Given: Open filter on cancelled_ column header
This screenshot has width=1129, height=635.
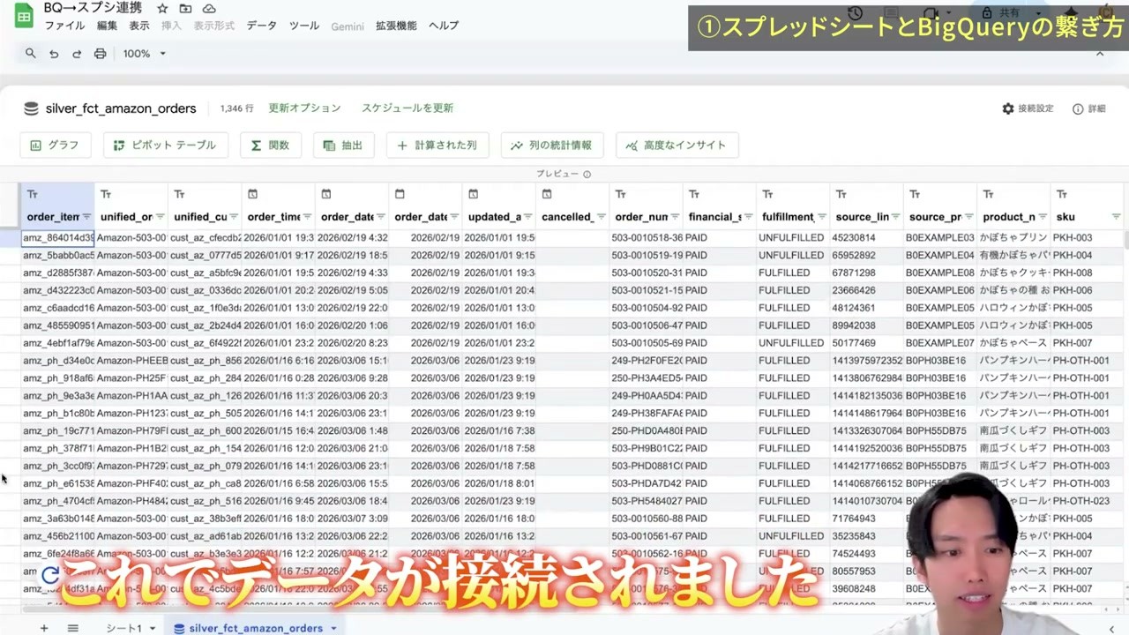Looking at the screenshot, I should (x=602, y=217).
